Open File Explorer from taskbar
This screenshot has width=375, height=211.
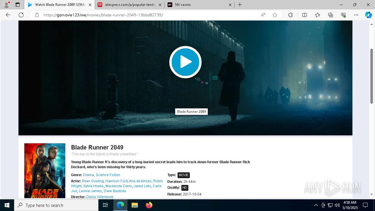(135, 205)
